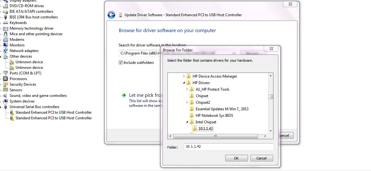371x171 pixels.
Task: Close the Browse For Folder dialog
Action: 271,49
